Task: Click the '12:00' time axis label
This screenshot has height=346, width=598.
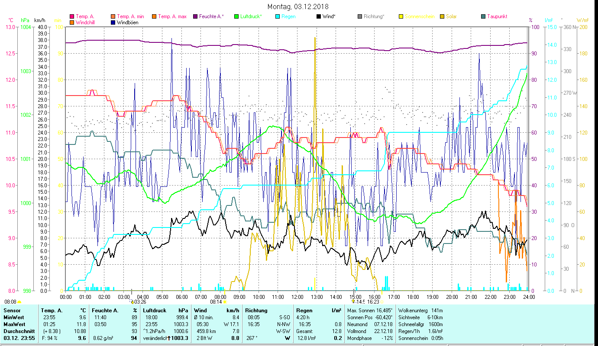Action: coord(297,297)
